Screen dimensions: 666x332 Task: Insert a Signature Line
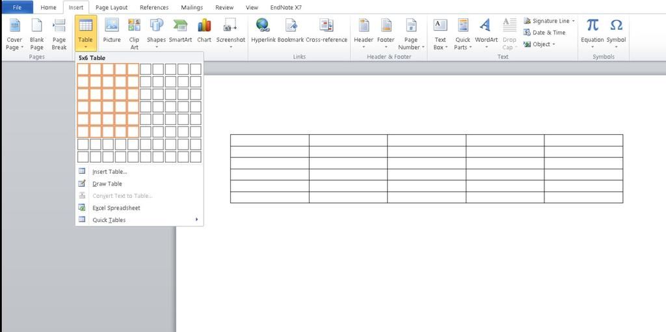click(x=546, y=21)
